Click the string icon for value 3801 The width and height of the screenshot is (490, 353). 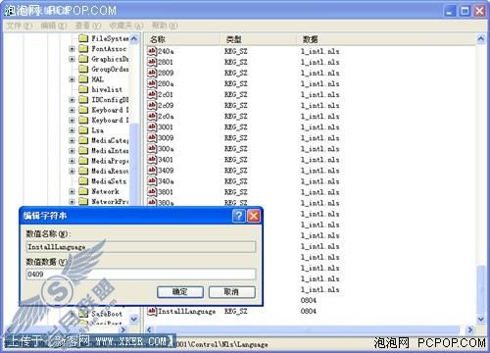pyautogui.click(x=152, y=191)
